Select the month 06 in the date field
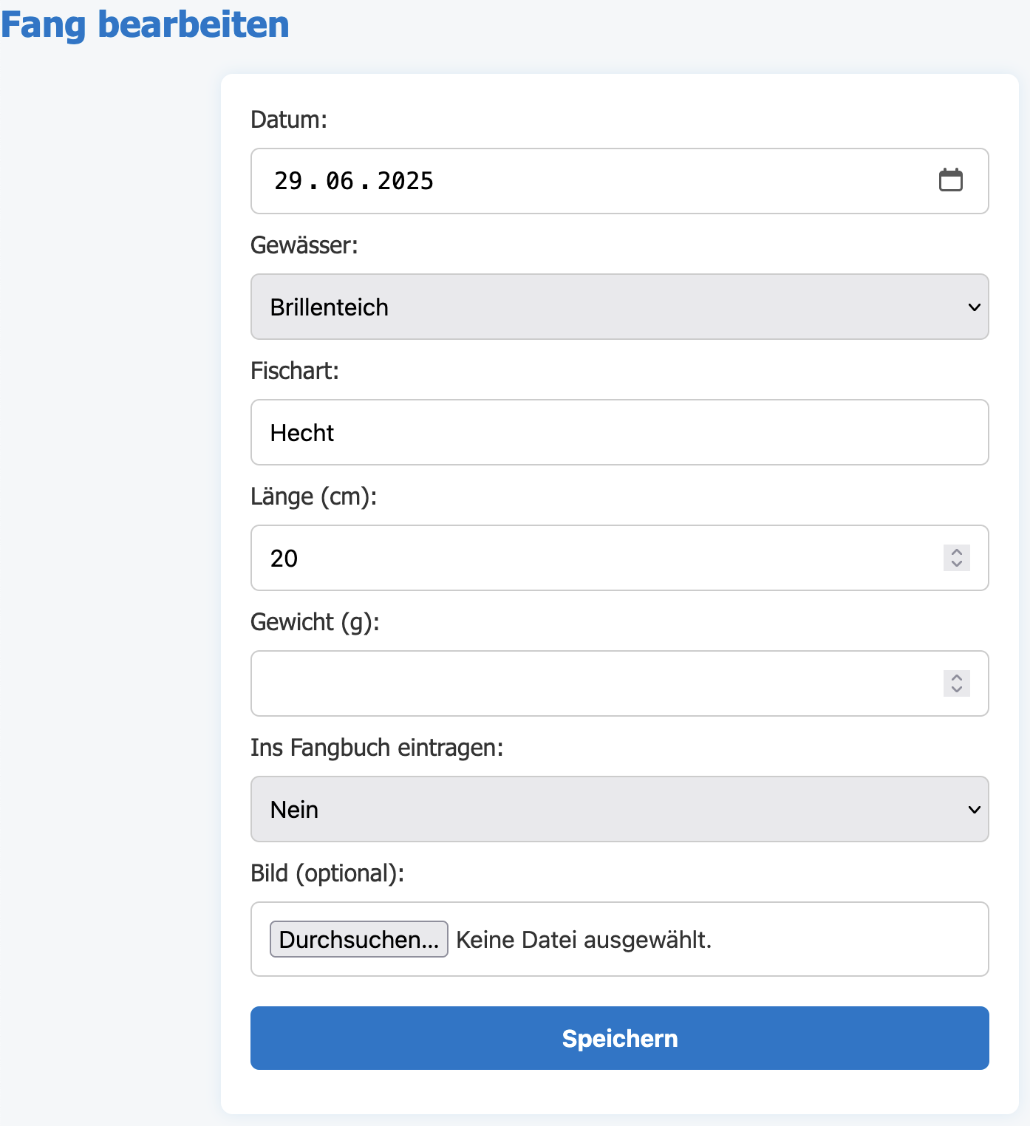This screenshot has width=1030, height=1126. pyautogui.click(x=340, y=181)
